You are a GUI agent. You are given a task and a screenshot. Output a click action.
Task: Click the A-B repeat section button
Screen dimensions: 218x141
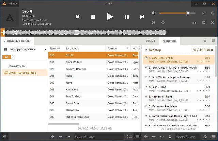(194, 23)
